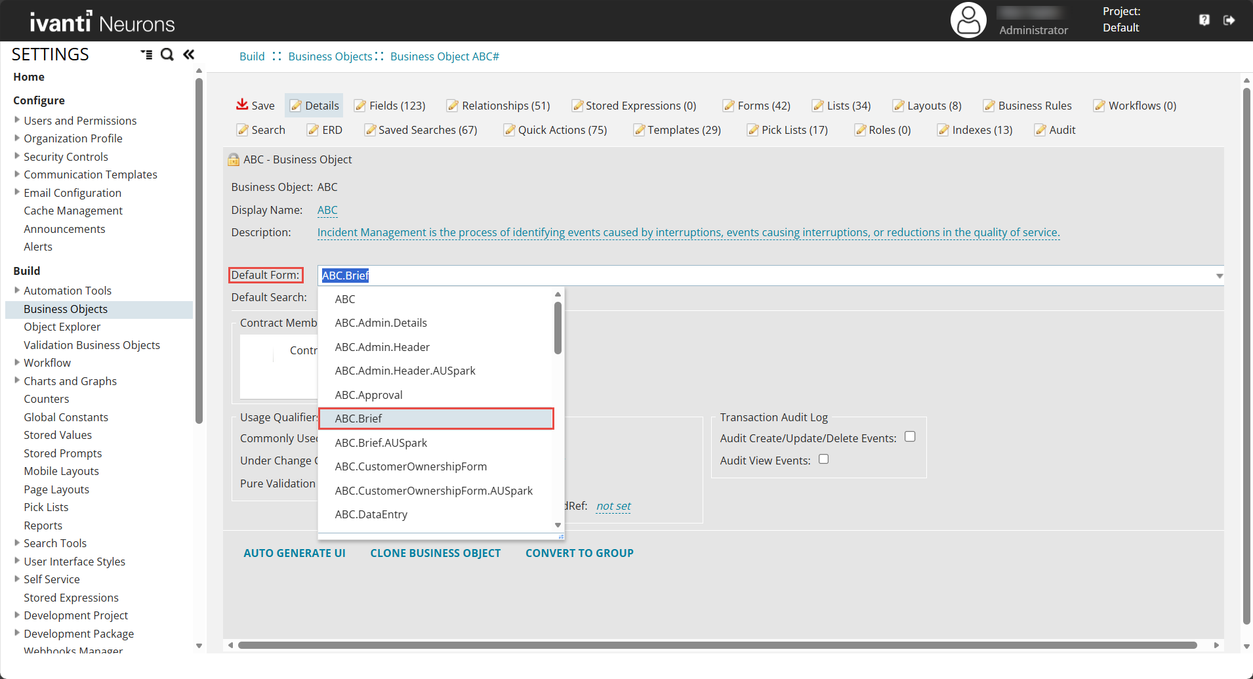Viewport: 1253px width, 679px height.
Task: Expand Users and Permissions tree node
Action: click(x=17, y=120)
